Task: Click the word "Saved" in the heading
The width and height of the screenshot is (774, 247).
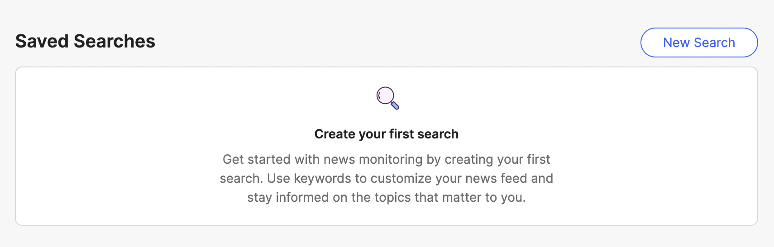Action: click(x=42, y=41)
